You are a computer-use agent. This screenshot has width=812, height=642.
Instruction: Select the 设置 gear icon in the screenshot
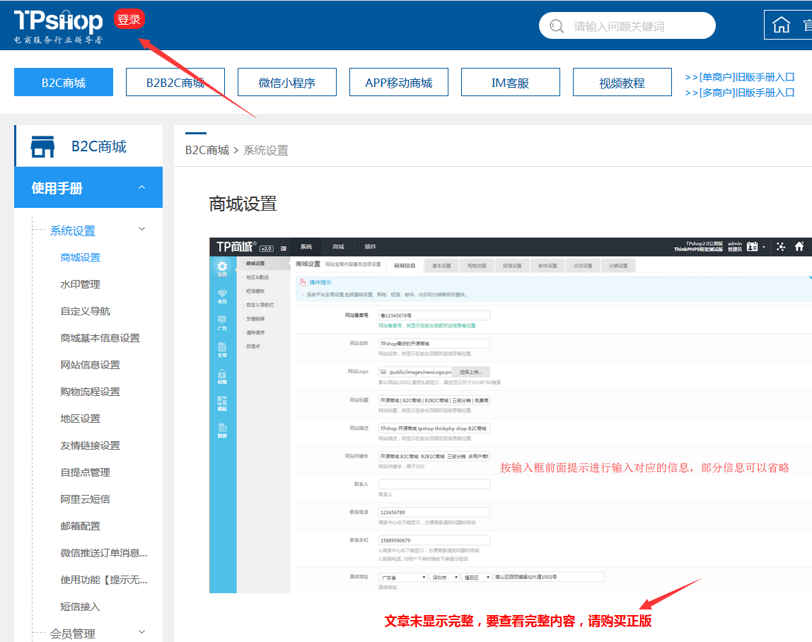222,268
